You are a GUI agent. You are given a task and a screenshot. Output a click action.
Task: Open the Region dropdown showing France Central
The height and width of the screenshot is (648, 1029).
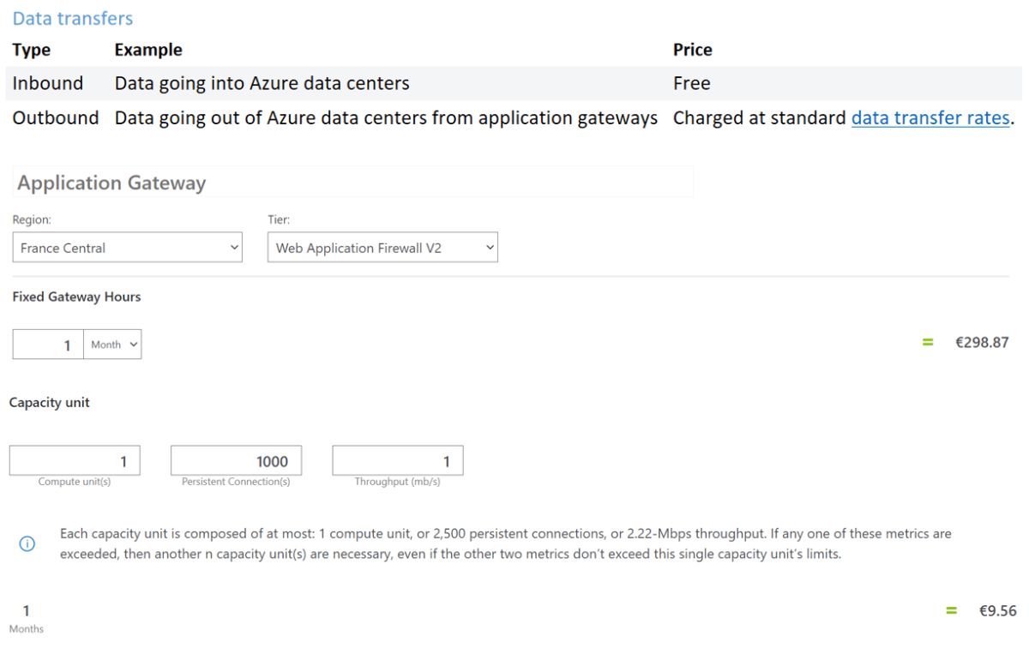click(127, 247)
